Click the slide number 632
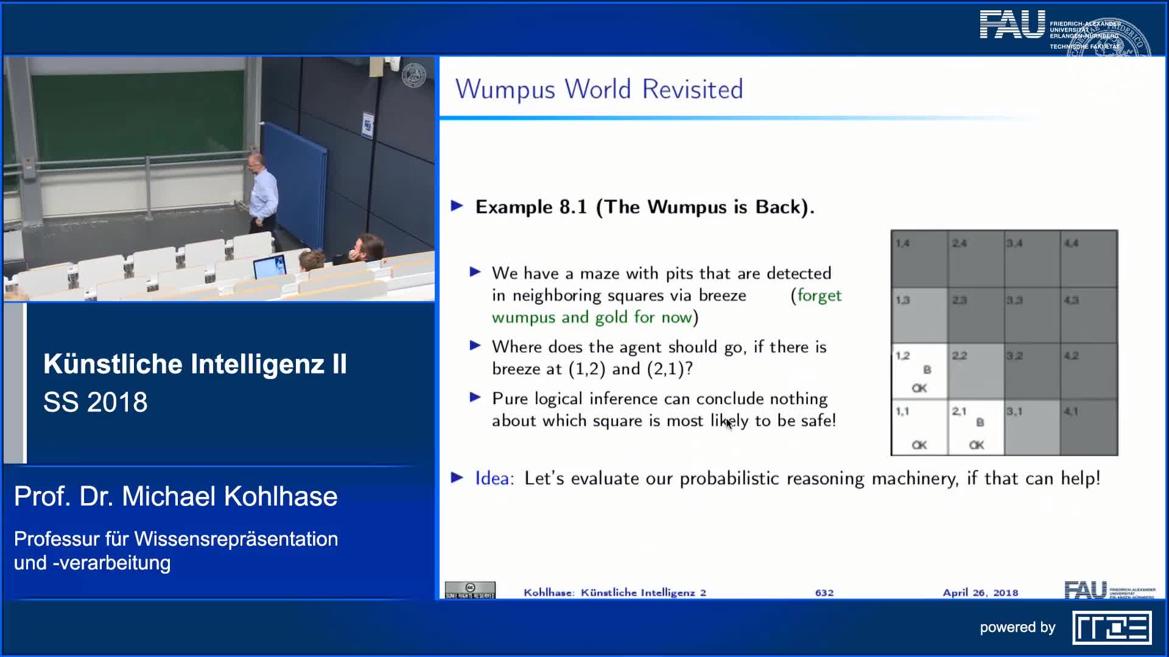The height and width of the screenshot is (657, 1169). [824, 593]
